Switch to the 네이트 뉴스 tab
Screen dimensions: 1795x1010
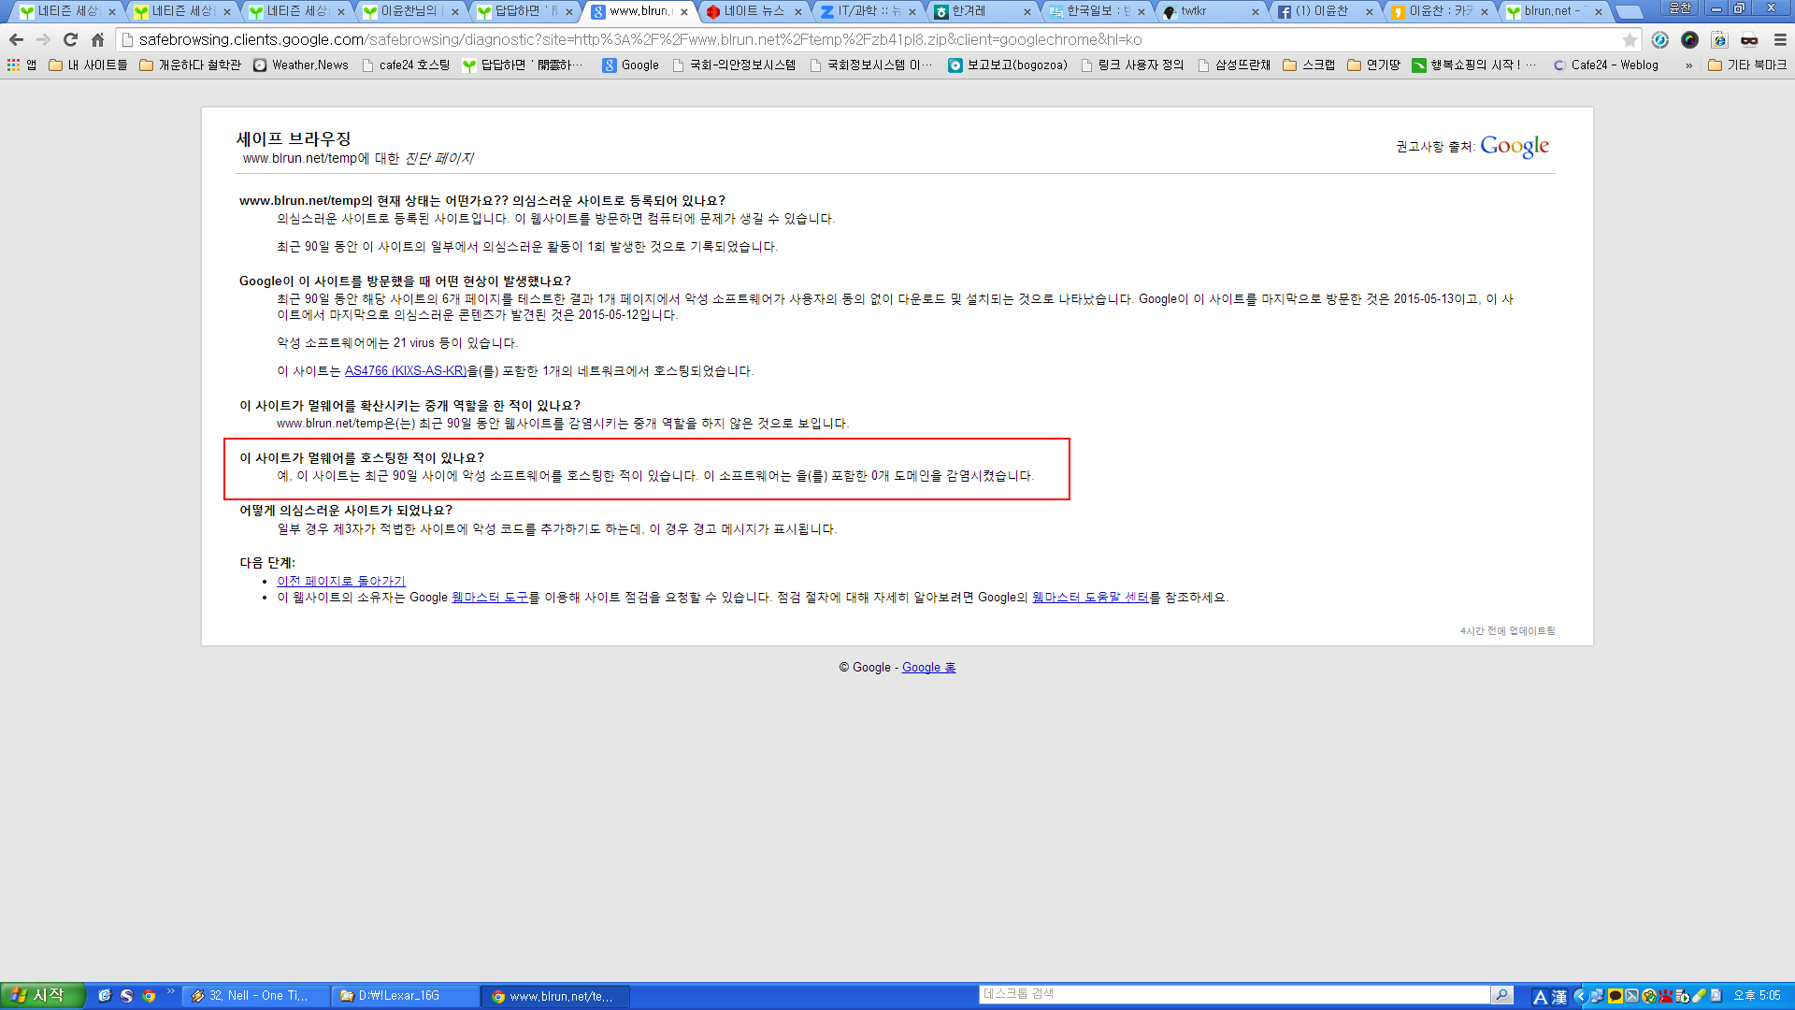pyautogui.click(x=754, y=11)
